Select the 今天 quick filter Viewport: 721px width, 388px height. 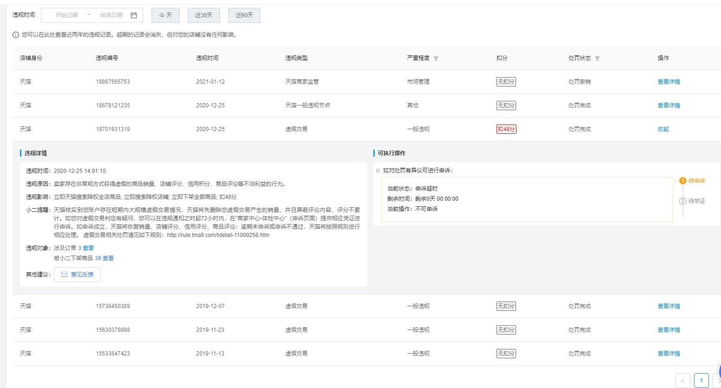coord(165,15)
